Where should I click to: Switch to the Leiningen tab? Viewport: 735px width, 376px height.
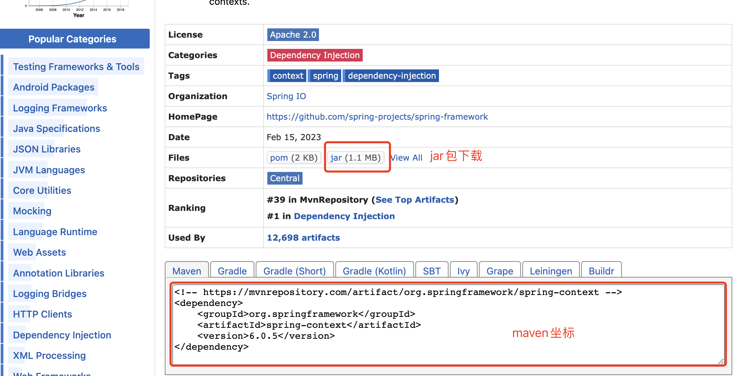point(551,270)
